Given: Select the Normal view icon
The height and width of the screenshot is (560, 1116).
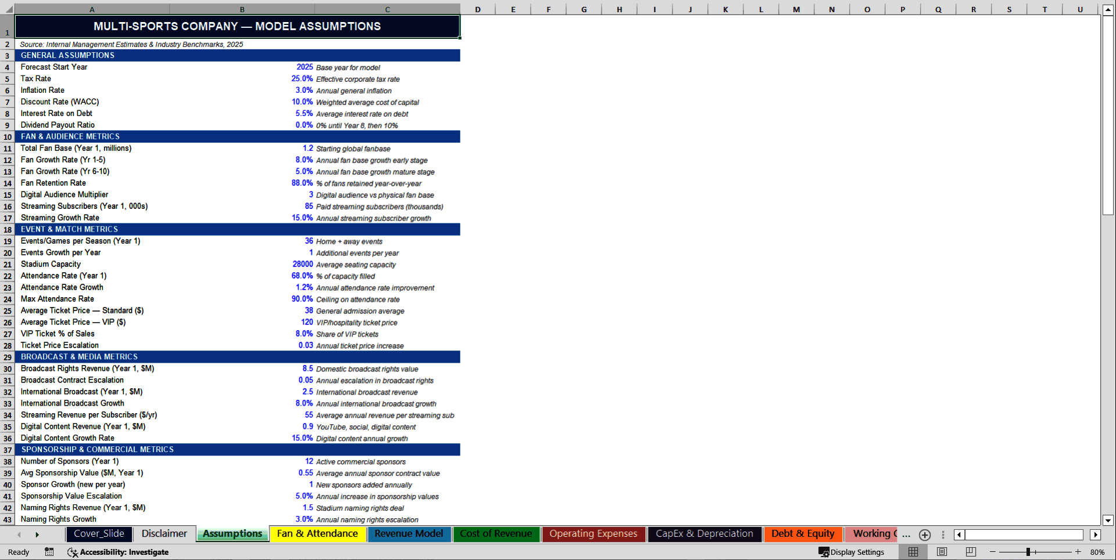Looking at the screenshot, I should (913, 552).
